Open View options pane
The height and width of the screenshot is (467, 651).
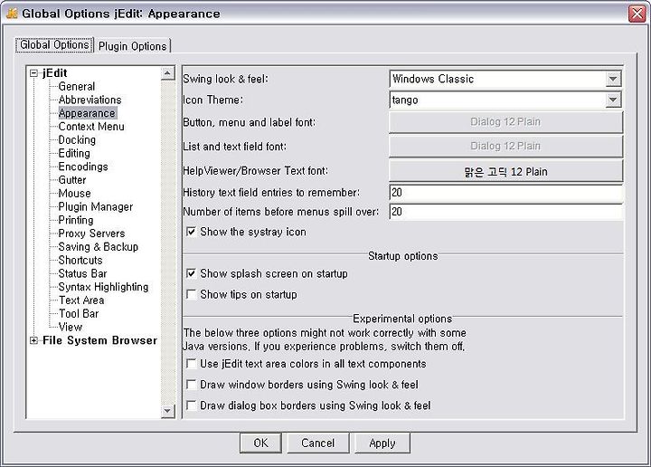coord(71,327)
